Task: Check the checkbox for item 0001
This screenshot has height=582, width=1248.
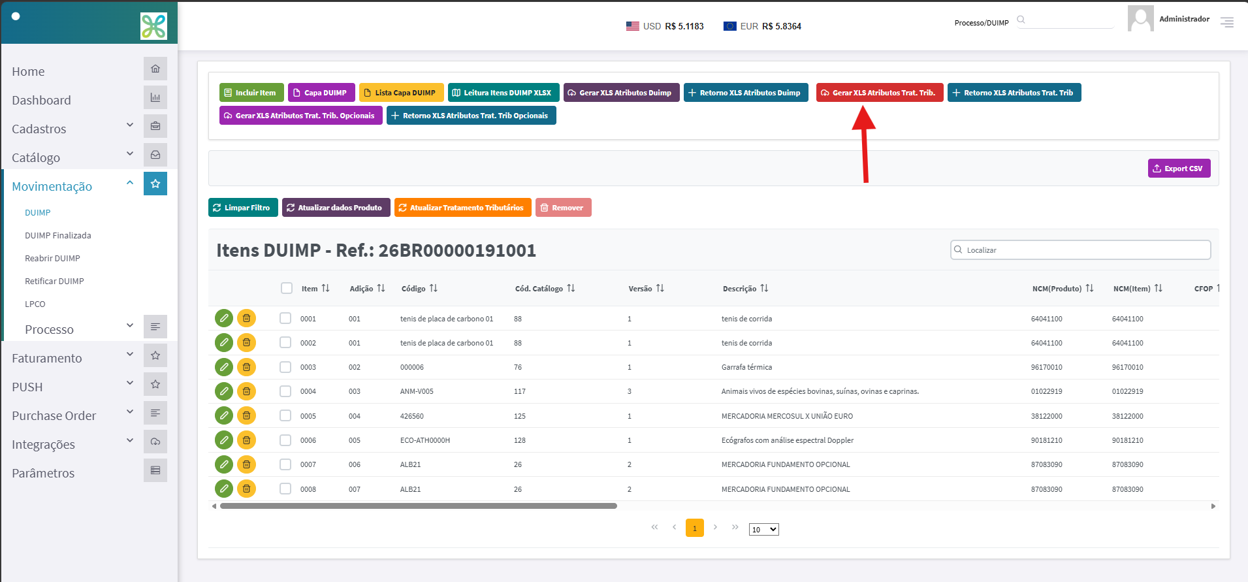Action: [x=285, y=318]
